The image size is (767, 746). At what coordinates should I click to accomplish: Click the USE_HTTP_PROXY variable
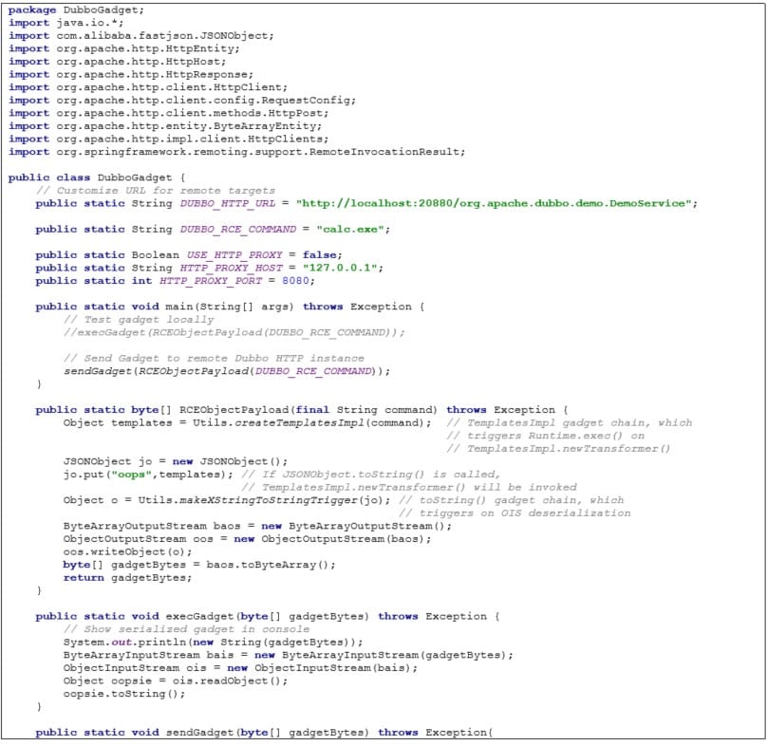point(234,255)
